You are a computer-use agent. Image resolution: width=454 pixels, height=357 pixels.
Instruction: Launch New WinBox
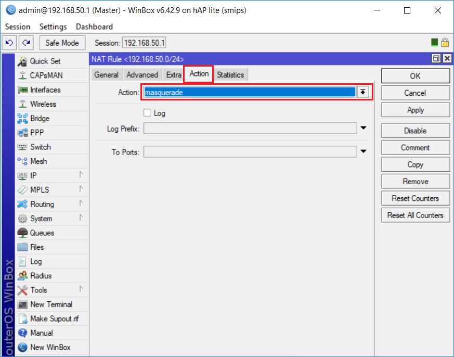pyautogui.click(x=52, y=347)
